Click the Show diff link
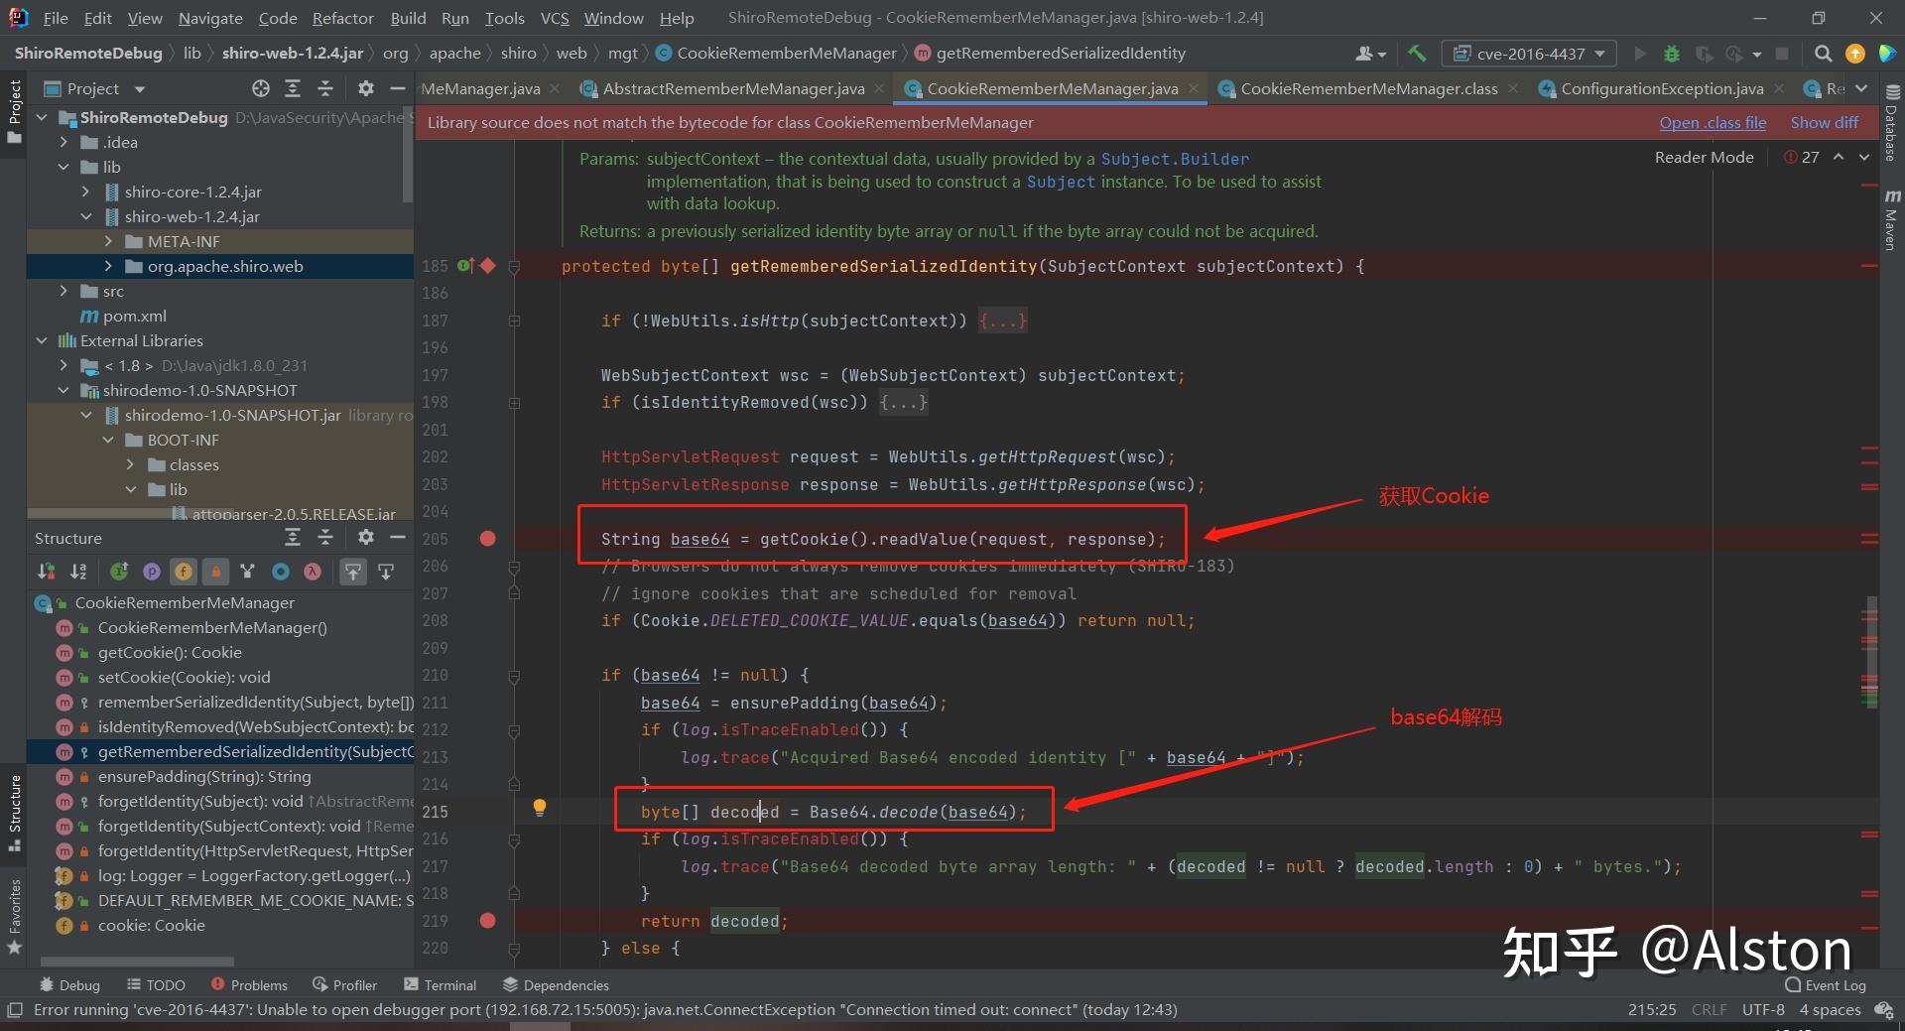 pos(1824,122)
